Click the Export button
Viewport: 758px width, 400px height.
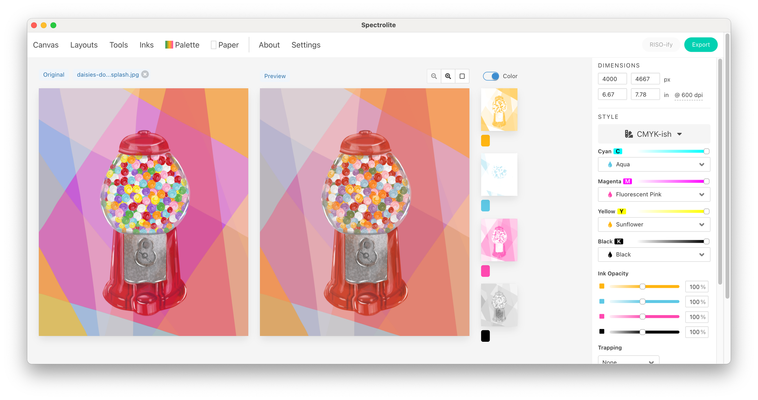coord(701,45)
